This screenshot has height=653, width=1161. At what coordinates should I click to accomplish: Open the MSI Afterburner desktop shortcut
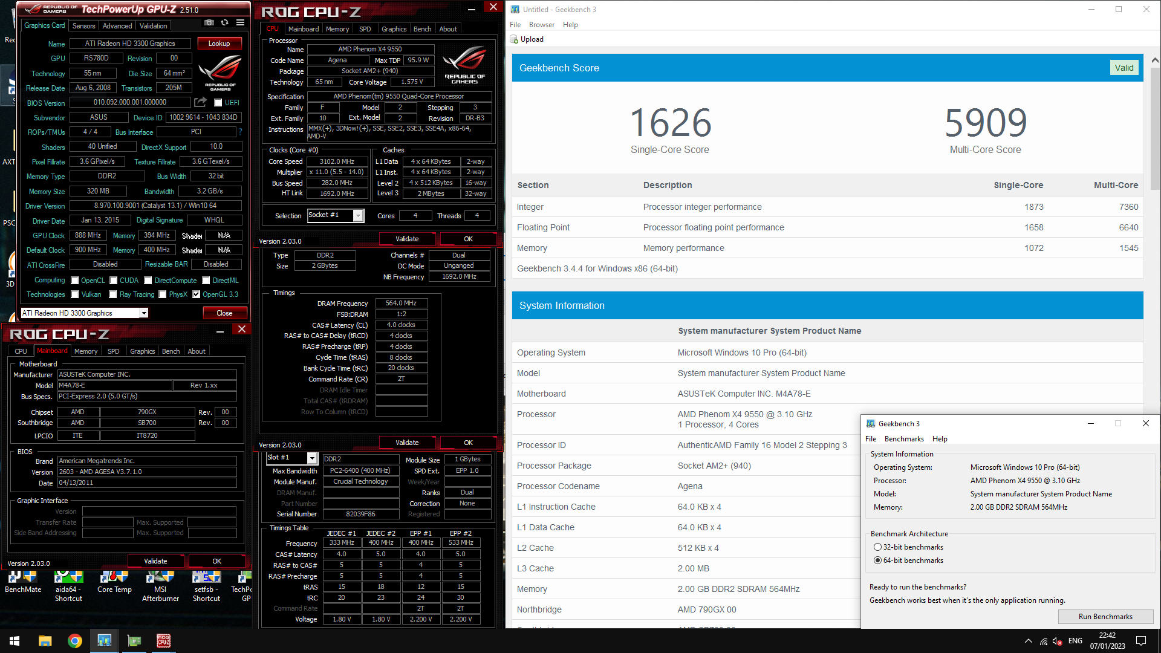pos(160,586)
